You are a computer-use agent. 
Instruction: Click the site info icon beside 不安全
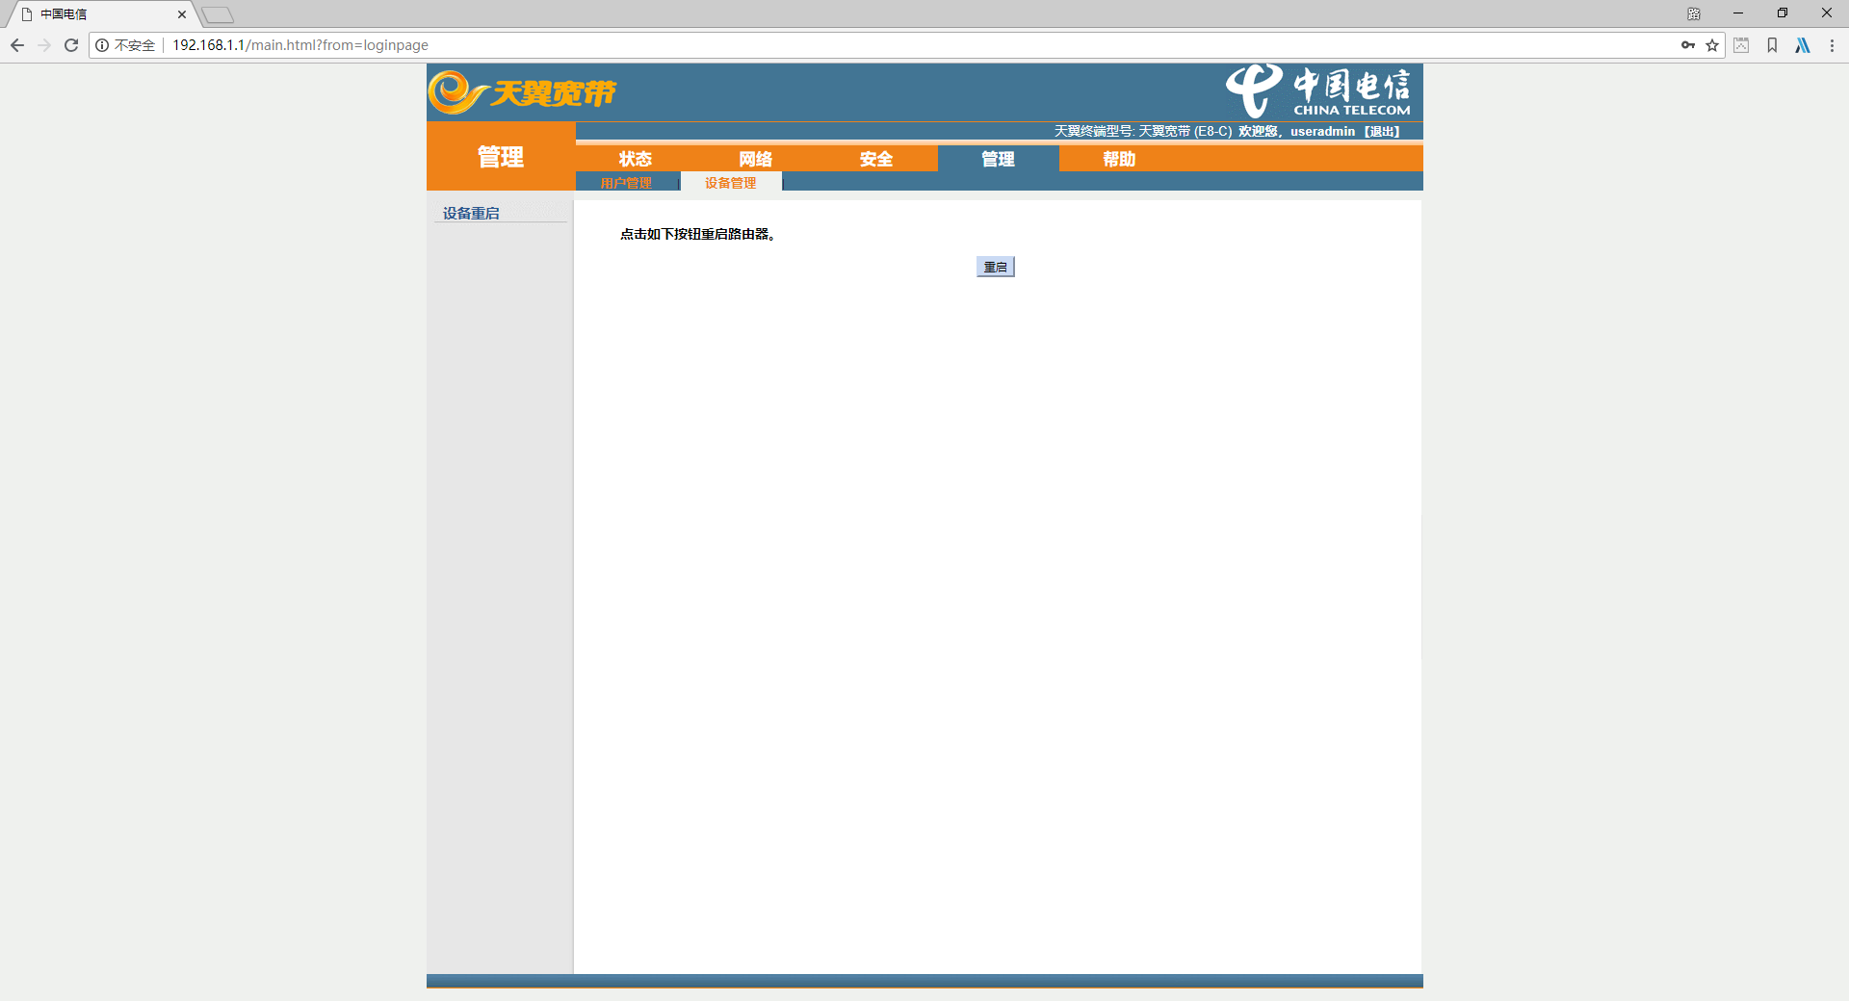click(x=102, y=45)
